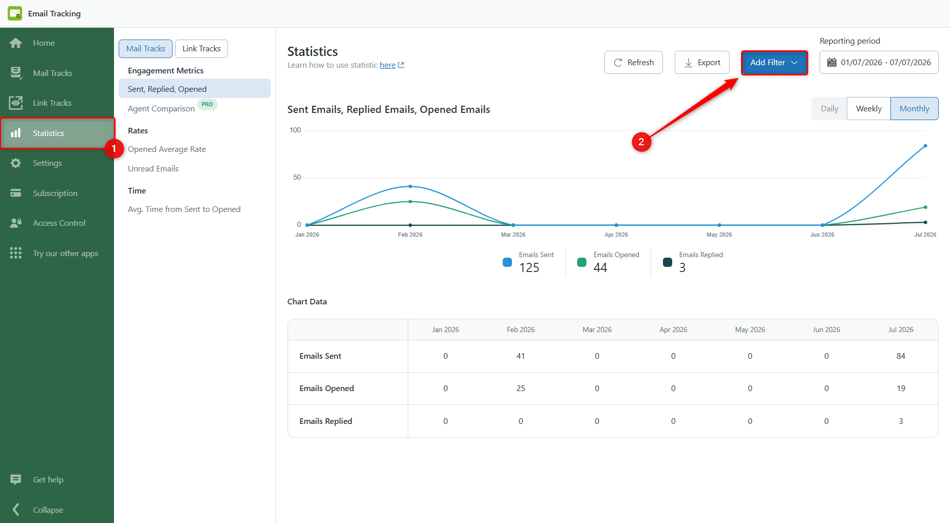Click the value 19 in Emails Opened row
Screen dimensions: 951x523
901,389
